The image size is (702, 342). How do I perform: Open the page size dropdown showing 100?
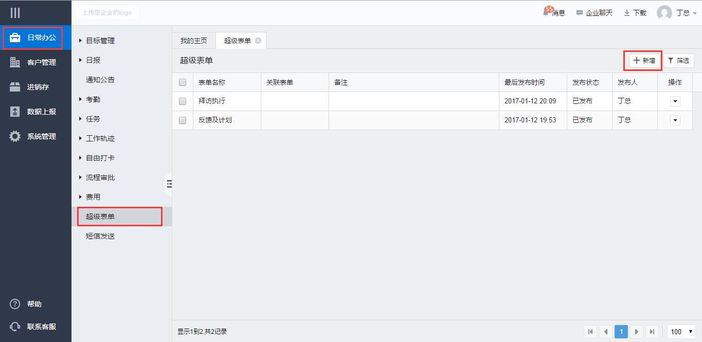point(681,332)
